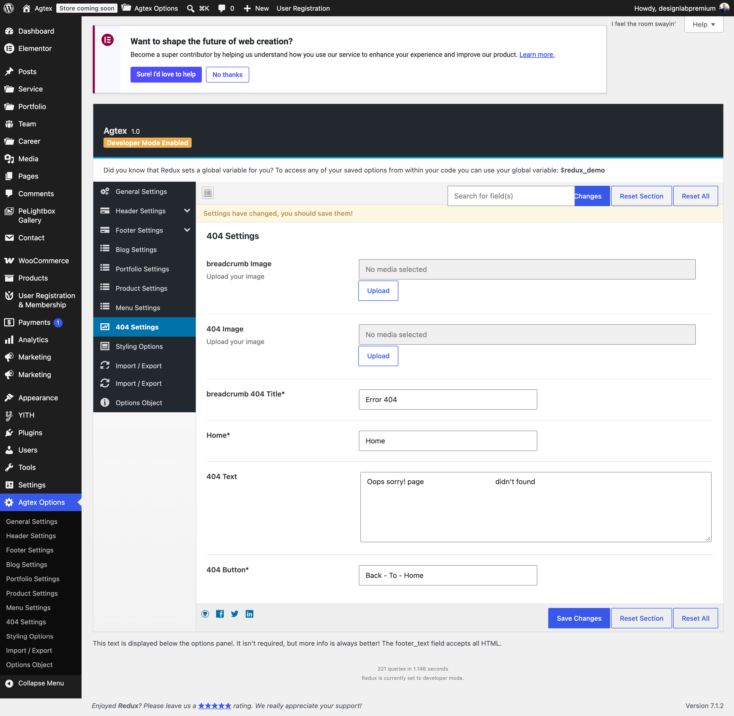Select Styling Options in options panel
Screen dimensions: 734x716
coord(145,346)
